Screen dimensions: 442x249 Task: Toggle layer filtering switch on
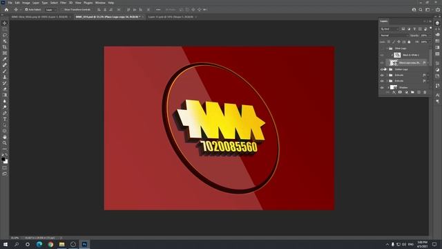tap(430, 28)
